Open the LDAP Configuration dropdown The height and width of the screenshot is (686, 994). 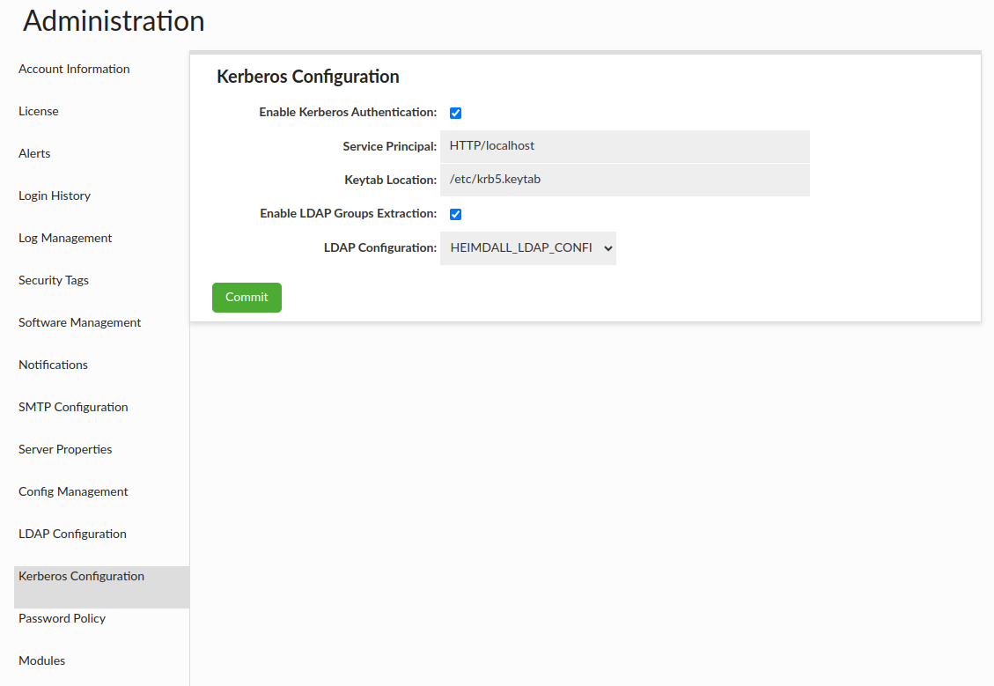click(527, 248)
